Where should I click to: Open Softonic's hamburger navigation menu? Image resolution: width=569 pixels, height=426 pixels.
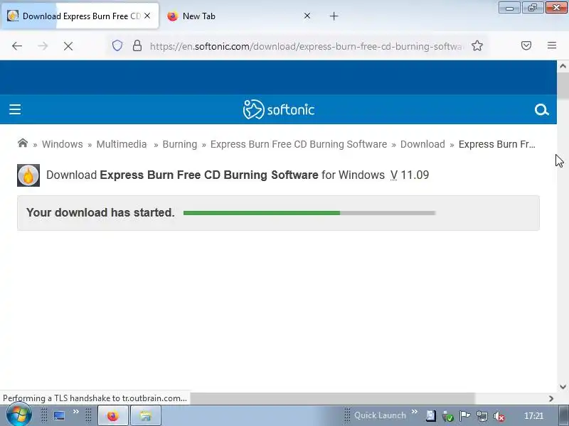click(15, 109)
